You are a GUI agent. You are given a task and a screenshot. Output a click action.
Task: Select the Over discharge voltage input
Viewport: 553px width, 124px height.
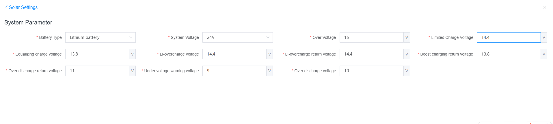(x=371, y=71)
